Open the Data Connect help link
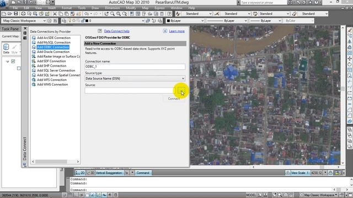This screenshot has width=353, height=198. click(116, 31)
